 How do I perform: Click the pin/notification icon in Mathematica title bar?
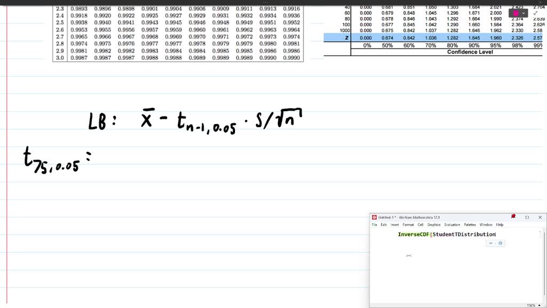[513, 217]
